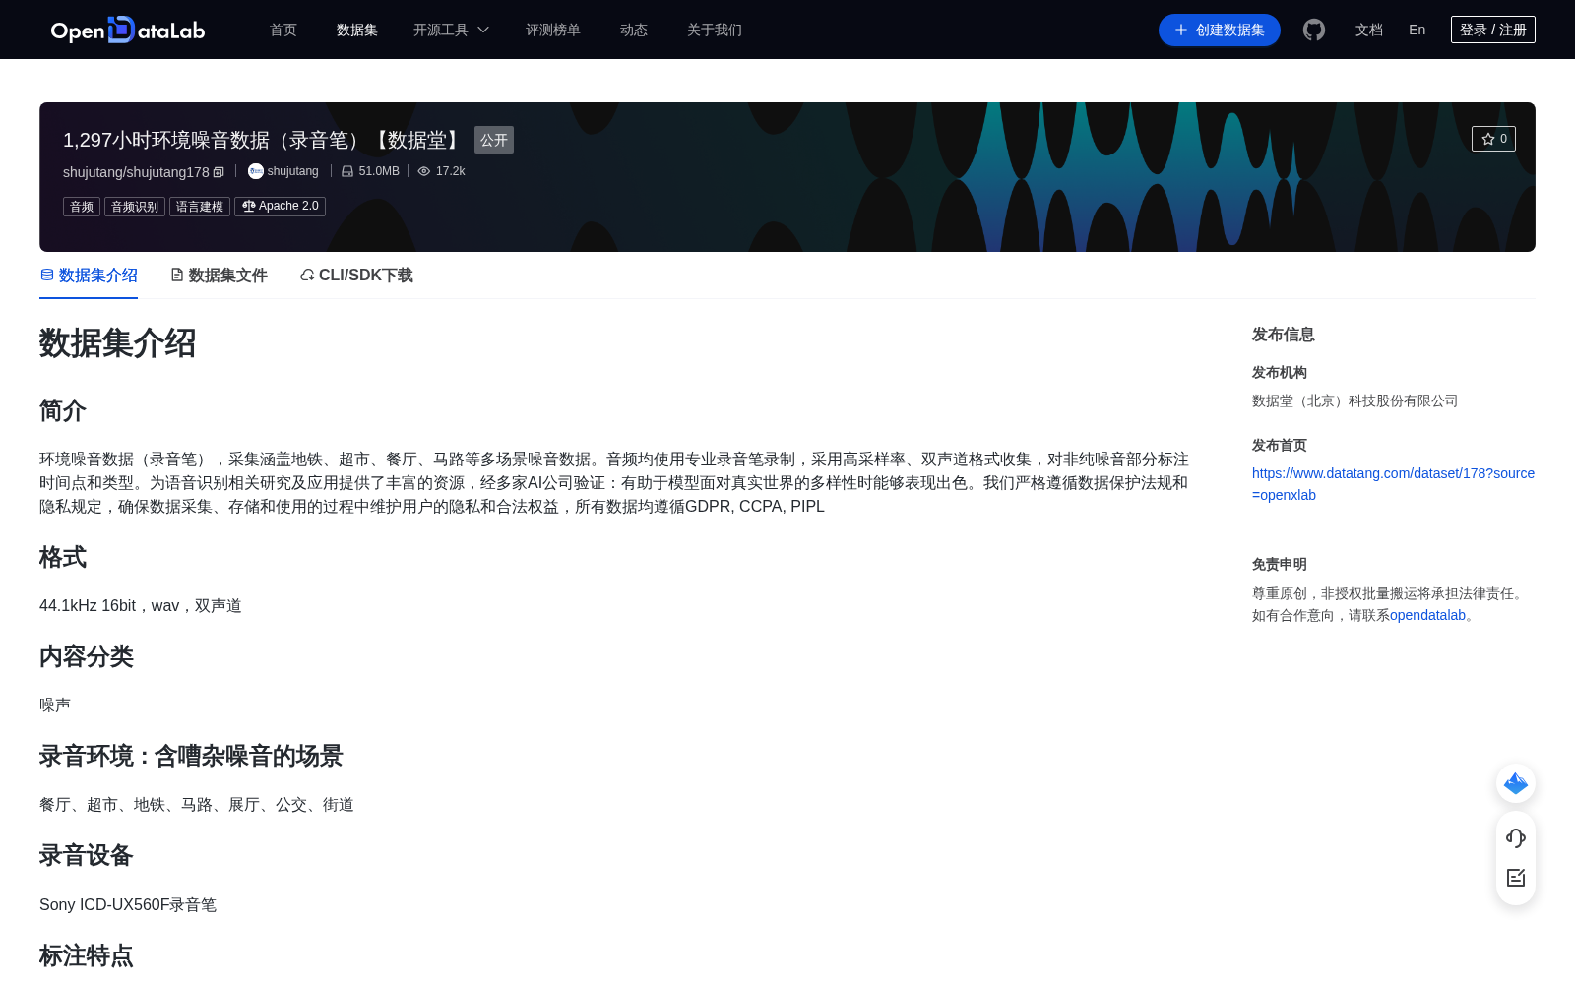Viewport: 1575px width, 984px height.
Task: Click the dataset title 1,297小时环境噪音数据
Action: coord(264,140)
